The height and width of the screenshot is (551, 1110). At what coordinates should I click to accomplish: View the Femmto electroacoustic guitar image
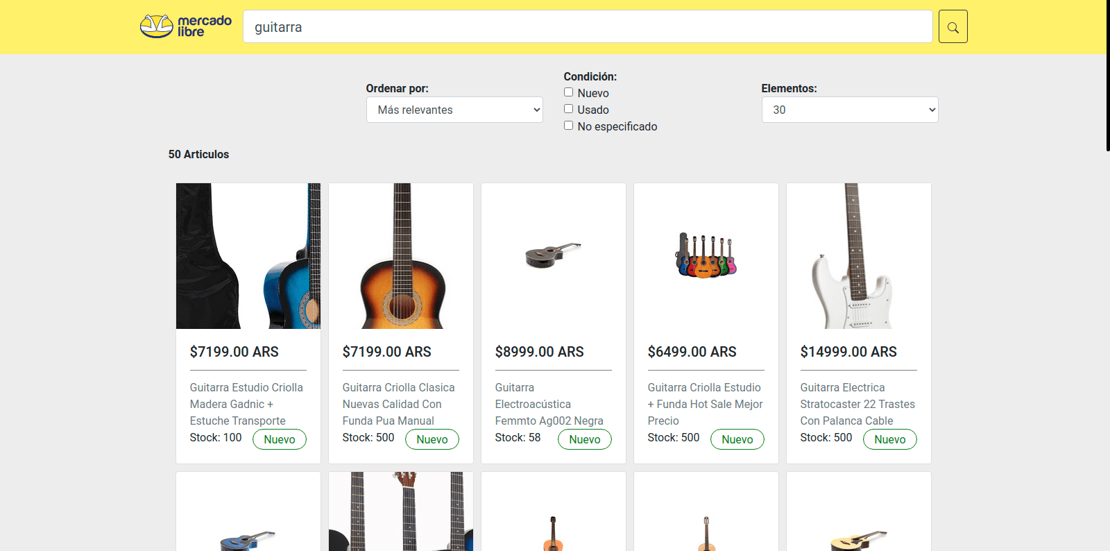coord(554,256)
